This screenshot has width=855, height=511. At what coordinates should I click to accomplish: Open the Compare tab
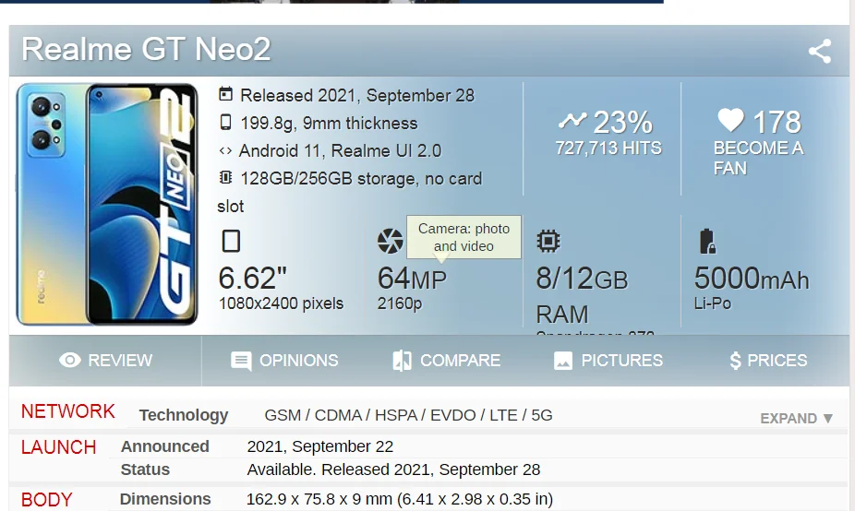[x=447, y=361]
